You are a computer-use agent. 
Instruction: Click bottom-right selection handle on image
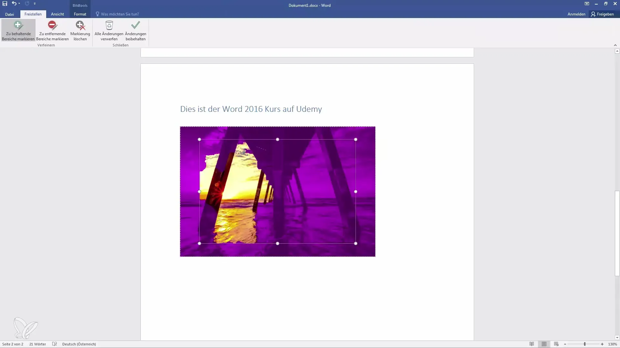(x=356, y=244)
